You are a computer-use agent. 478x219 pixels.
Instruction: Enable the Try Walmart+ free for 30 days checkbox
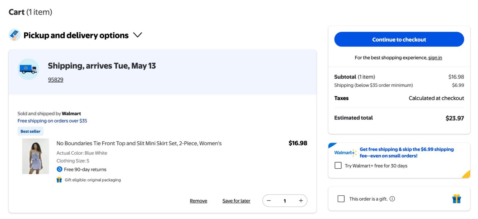coord(338,165)
